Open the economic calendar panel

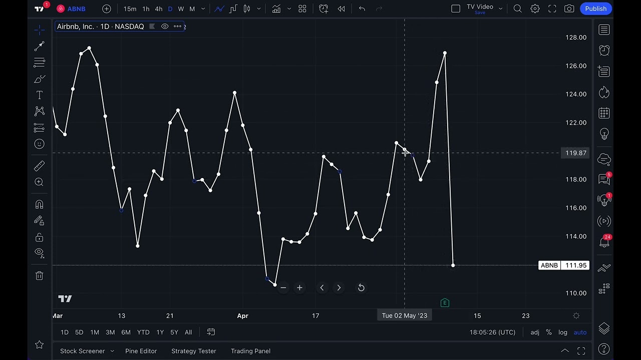tap(604, 113)
